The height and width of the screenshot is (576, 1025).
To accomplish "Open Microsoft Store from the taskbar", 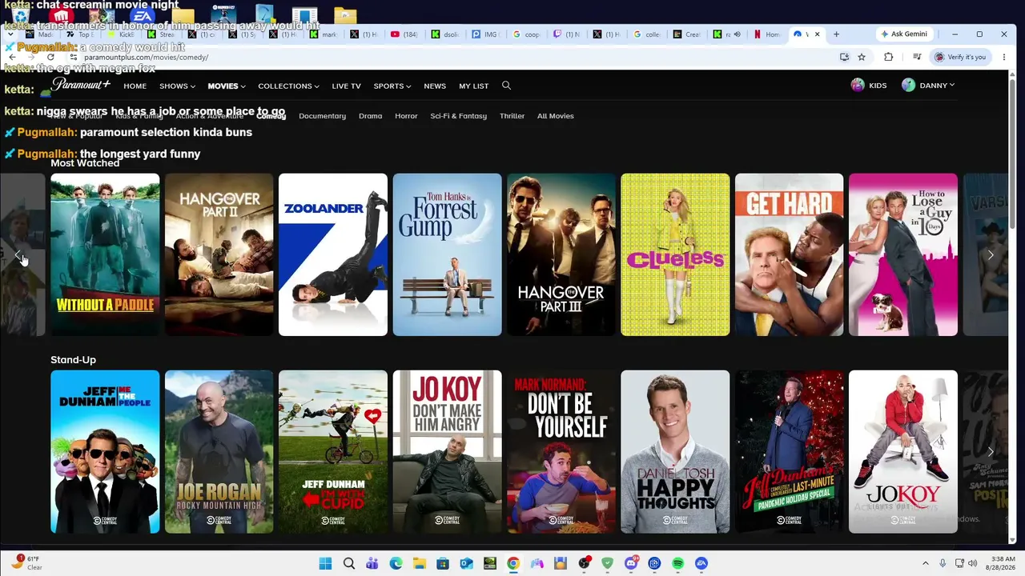I will coord(443,563).
